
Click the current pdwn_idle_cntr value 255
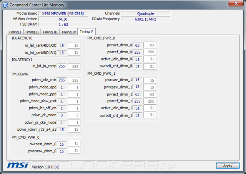pyautogui.click(x=61, y=80)
